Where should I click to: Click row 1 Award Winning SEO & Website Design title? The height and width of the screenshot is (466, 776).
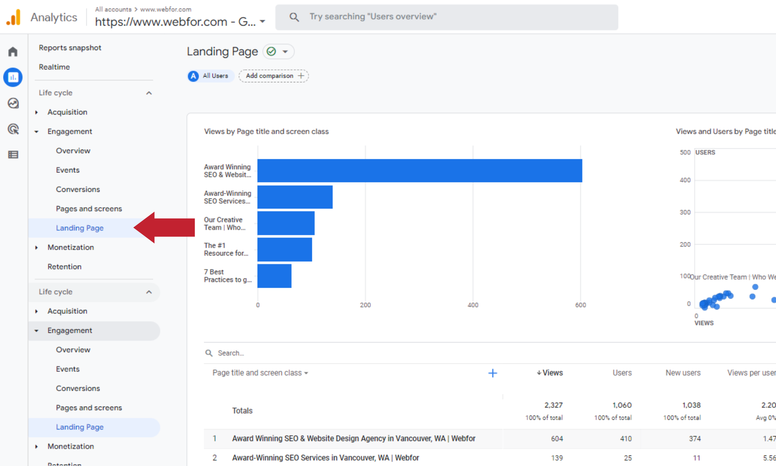click(353, 438)
